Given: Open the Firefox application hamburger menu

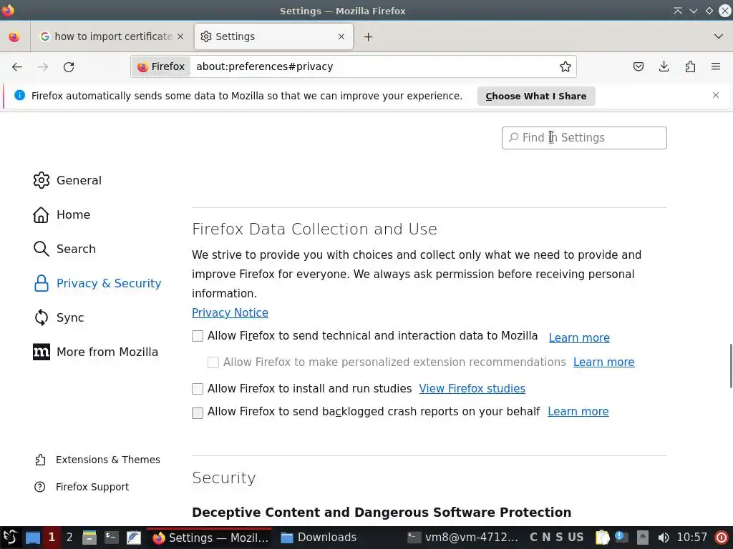Looking at the screenshot, I should pos(716,66).
